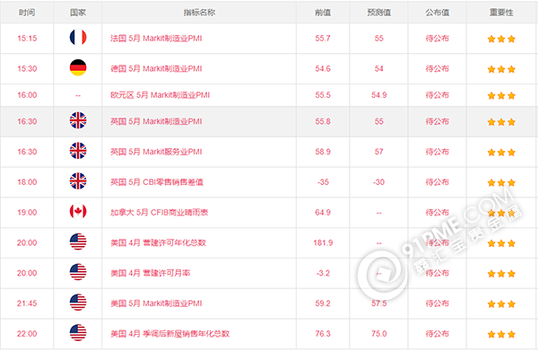538x351 pixels.
Task: Click the star rating for 英国 Markit制造业PMI
Action: (x=501, y=122)
